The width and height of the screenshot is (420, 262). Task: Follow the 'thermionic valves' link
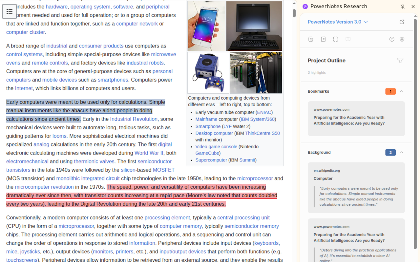pos(94,161)
